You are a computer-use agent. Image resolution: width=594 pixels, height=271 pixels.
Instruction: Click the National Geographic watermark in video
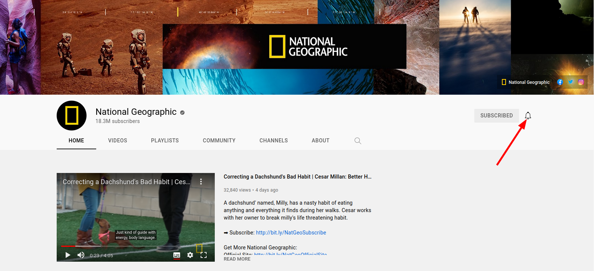point(199,248)
